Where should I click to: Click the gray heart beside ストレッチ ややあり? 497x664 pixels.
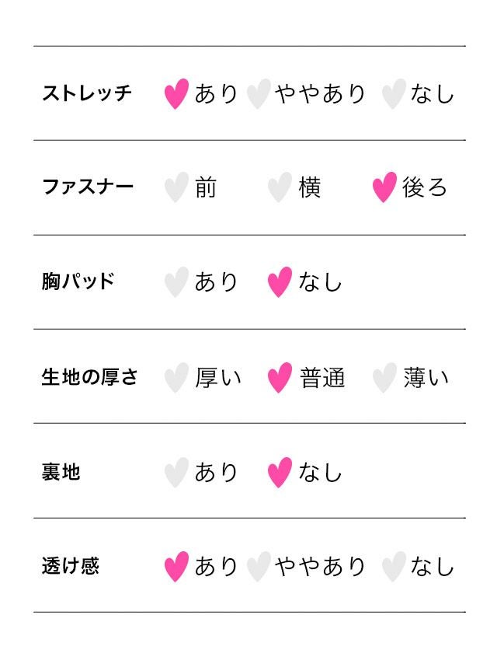pos(258,94)
